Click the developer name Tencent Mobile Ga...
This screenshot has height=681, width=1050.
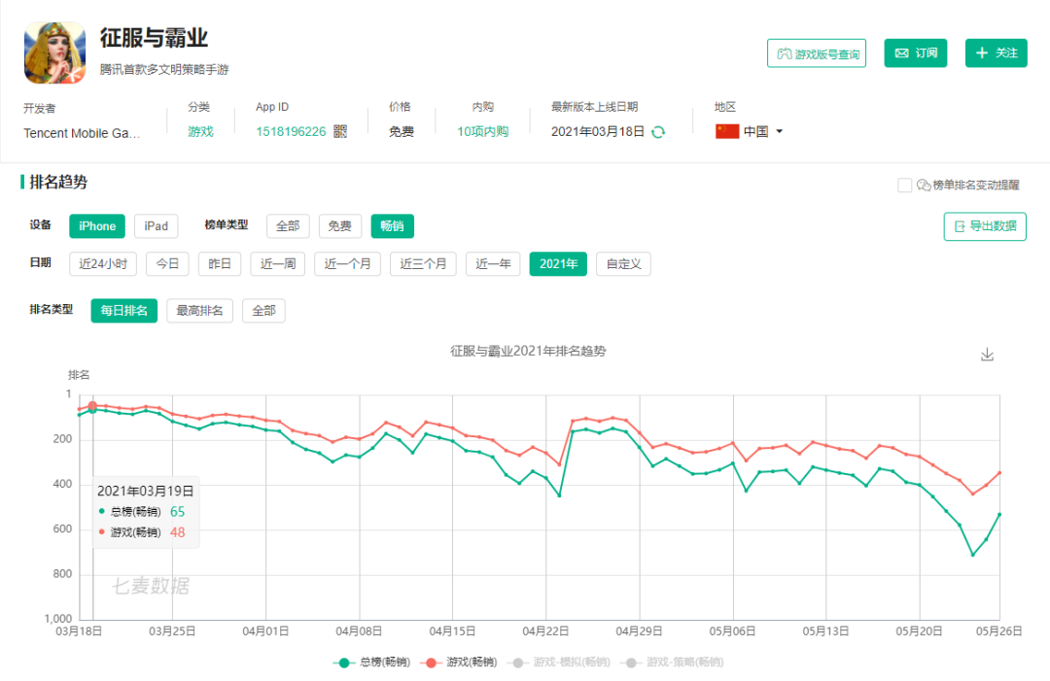(x=82, y=133)
